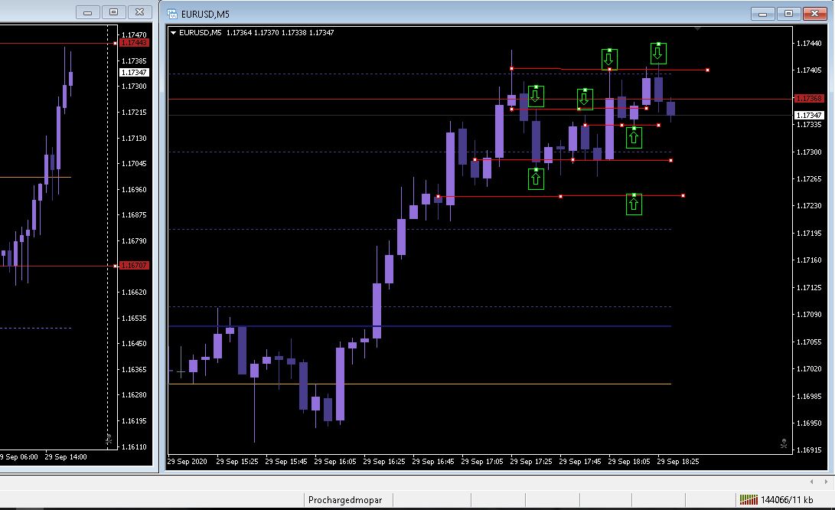Select the yellow horizontal line on EURUSD,M5 chart
This screenshot has width=835, height=510.
[x=419, y=384]
